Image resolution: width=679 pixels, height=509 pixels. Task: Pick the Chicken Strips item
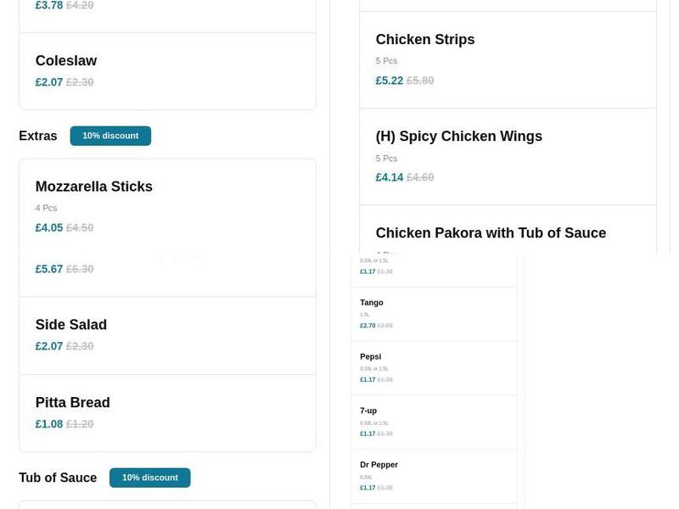(x=425, y=39)
